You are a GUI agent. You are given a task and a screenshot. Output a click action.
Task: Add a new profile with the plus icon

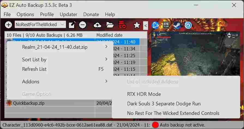pyautogui.click(x=8, y=25)
